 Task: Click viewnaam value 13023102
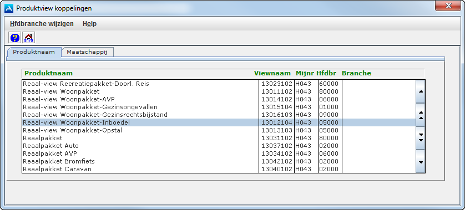coord(277,84)
